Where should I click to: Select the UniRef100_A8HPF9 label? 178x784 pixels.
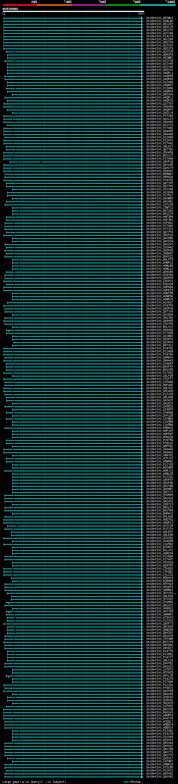(160, 716)
